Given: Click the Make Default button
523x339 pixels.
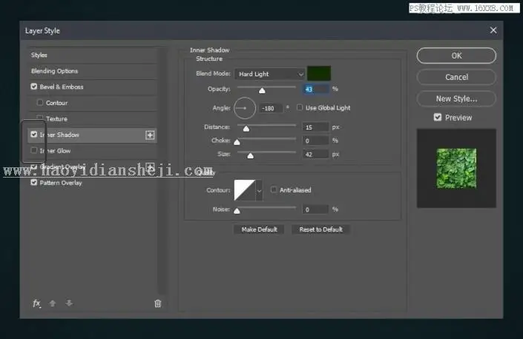Looking at the screenshot, I should [259, 229].
